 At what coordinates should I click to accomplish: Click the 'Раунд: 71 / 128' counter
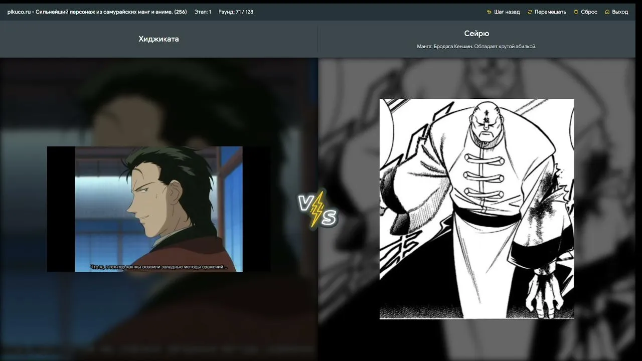pos(236,12)
